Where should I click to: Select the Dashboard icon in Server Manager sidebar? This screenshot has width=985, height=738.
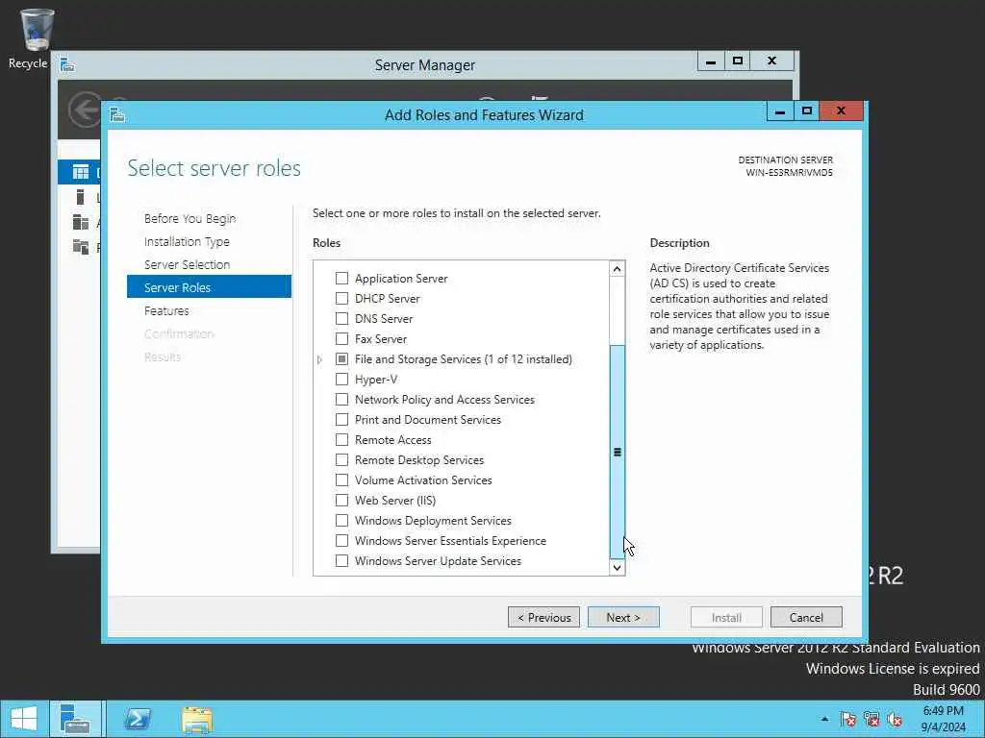[80, 171]
